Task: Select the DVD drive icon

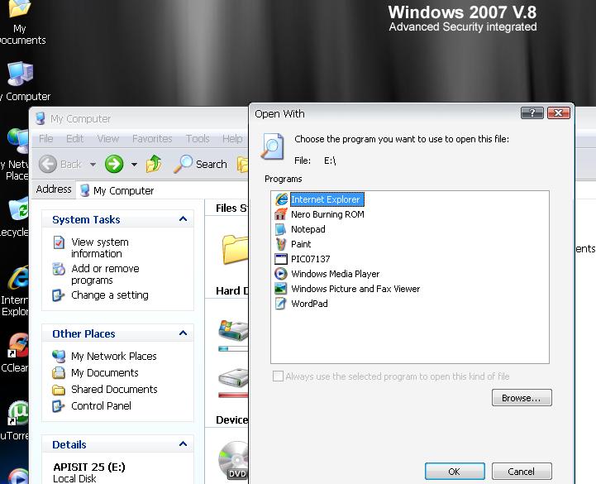Action: coord(234,460)
